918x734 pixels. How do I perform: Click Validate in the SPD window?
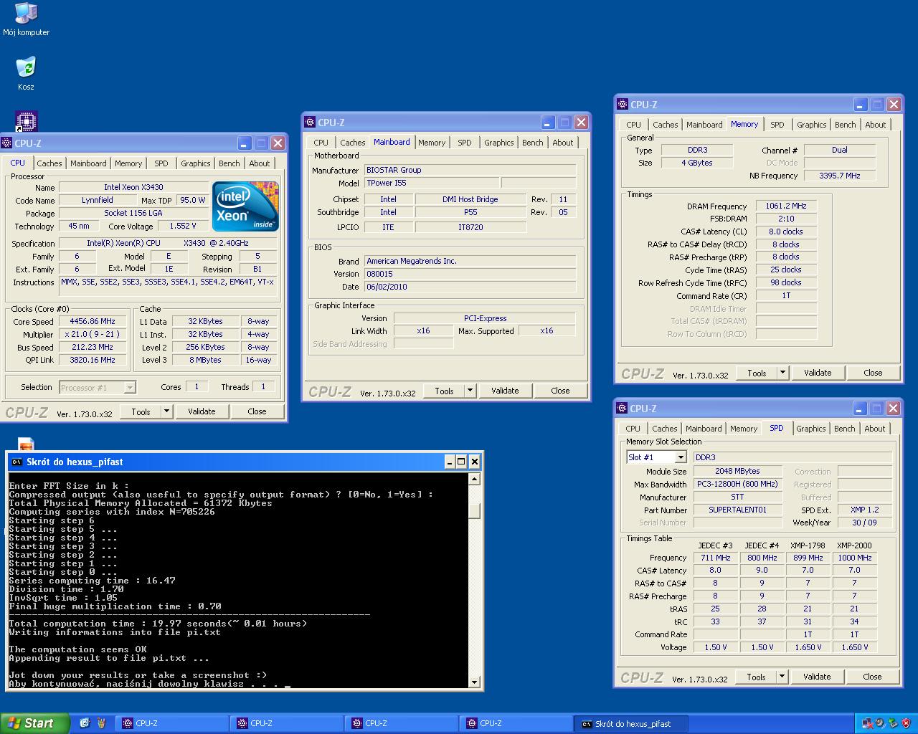click(817, 677)
